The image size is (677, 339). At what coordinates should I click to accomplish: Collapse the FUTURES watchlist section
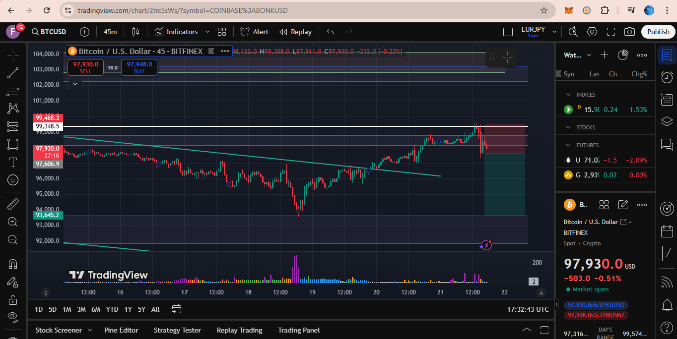coord(568,145)
